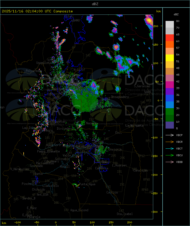Click the 2025/11/16 02:04:00 UTC Composite timestamp
This screenshot has height=226, width=190.
click(x=37, y=11)
